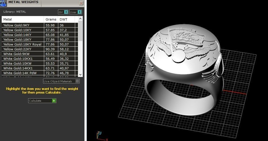
Task: Click the DWT value 37,2
Action: tap(63, 30)
